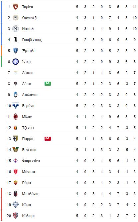Click the Έμπολι team row name
The width and height of the screenshot is (138, 222).
point(28,51)
